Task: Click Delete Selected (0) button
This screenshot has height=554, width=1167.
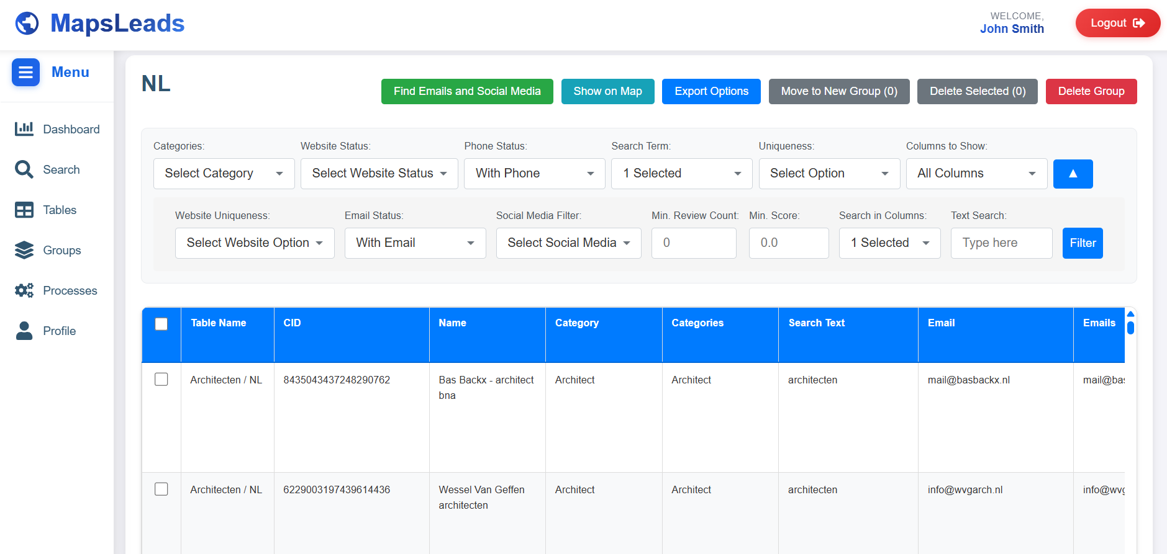Action: 978,91
